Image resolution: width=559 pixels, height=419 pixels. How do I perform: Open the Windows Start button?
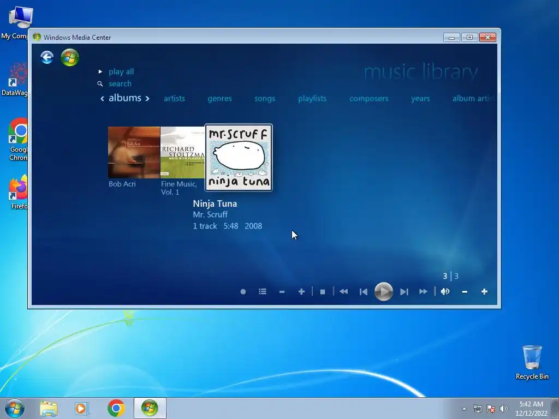(14, 408)
